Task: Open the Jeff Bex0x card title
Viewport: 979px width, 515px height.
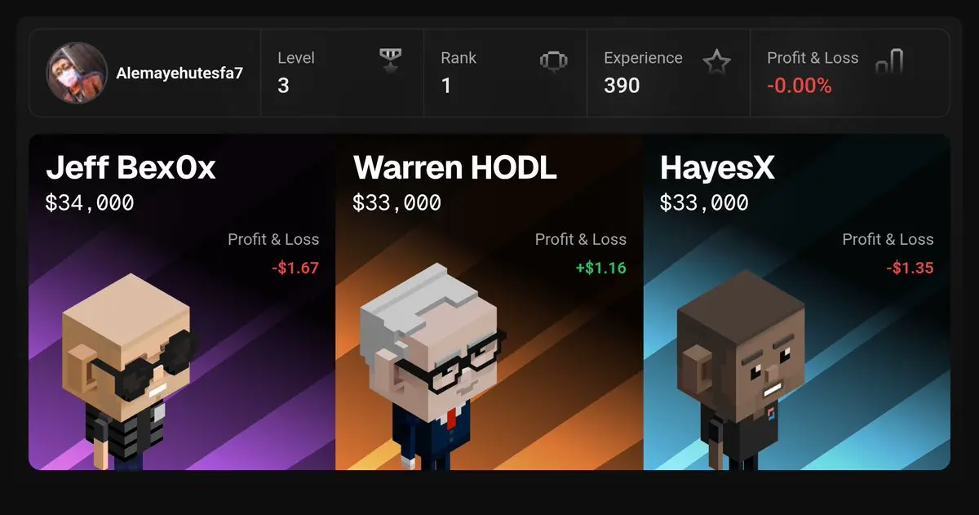Action: [131, 167]
